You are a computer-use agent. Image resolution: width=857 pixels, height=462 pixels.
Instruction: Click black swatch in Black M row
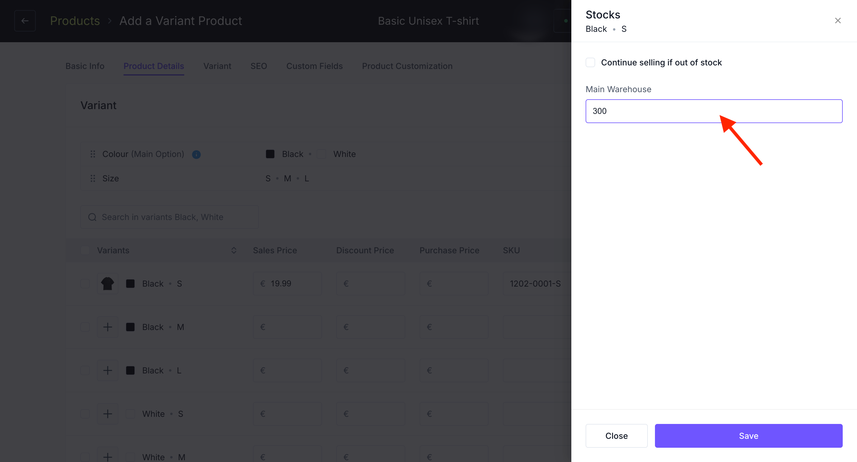point(130,327)
